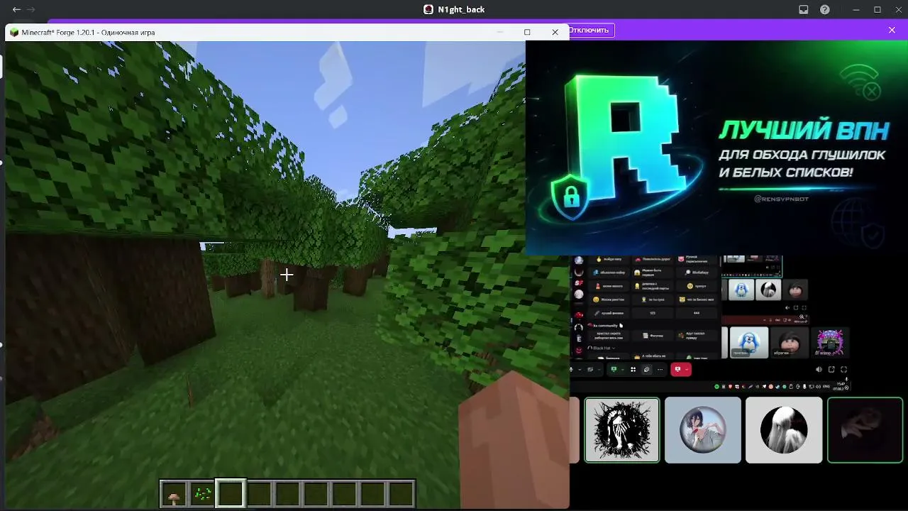Select the purple creature avatar tile in stream
908x511 pixels.
(x=829, y=343)
